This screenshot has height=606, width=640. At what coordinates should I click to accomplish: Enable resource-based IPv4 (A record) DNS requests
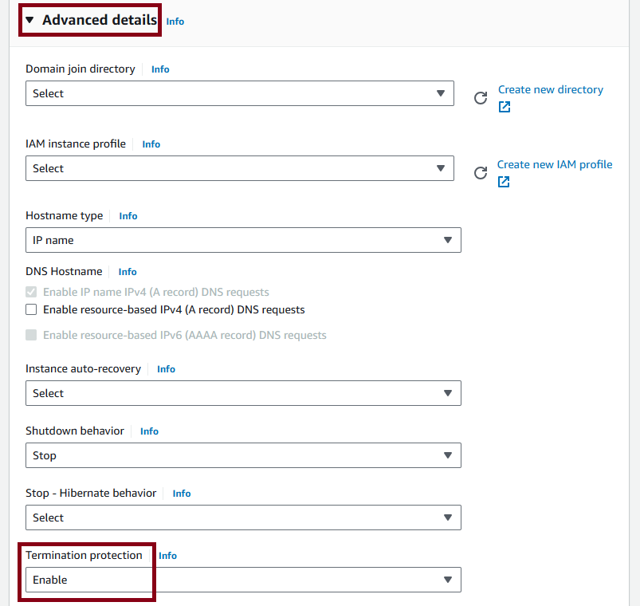(31, 309)
